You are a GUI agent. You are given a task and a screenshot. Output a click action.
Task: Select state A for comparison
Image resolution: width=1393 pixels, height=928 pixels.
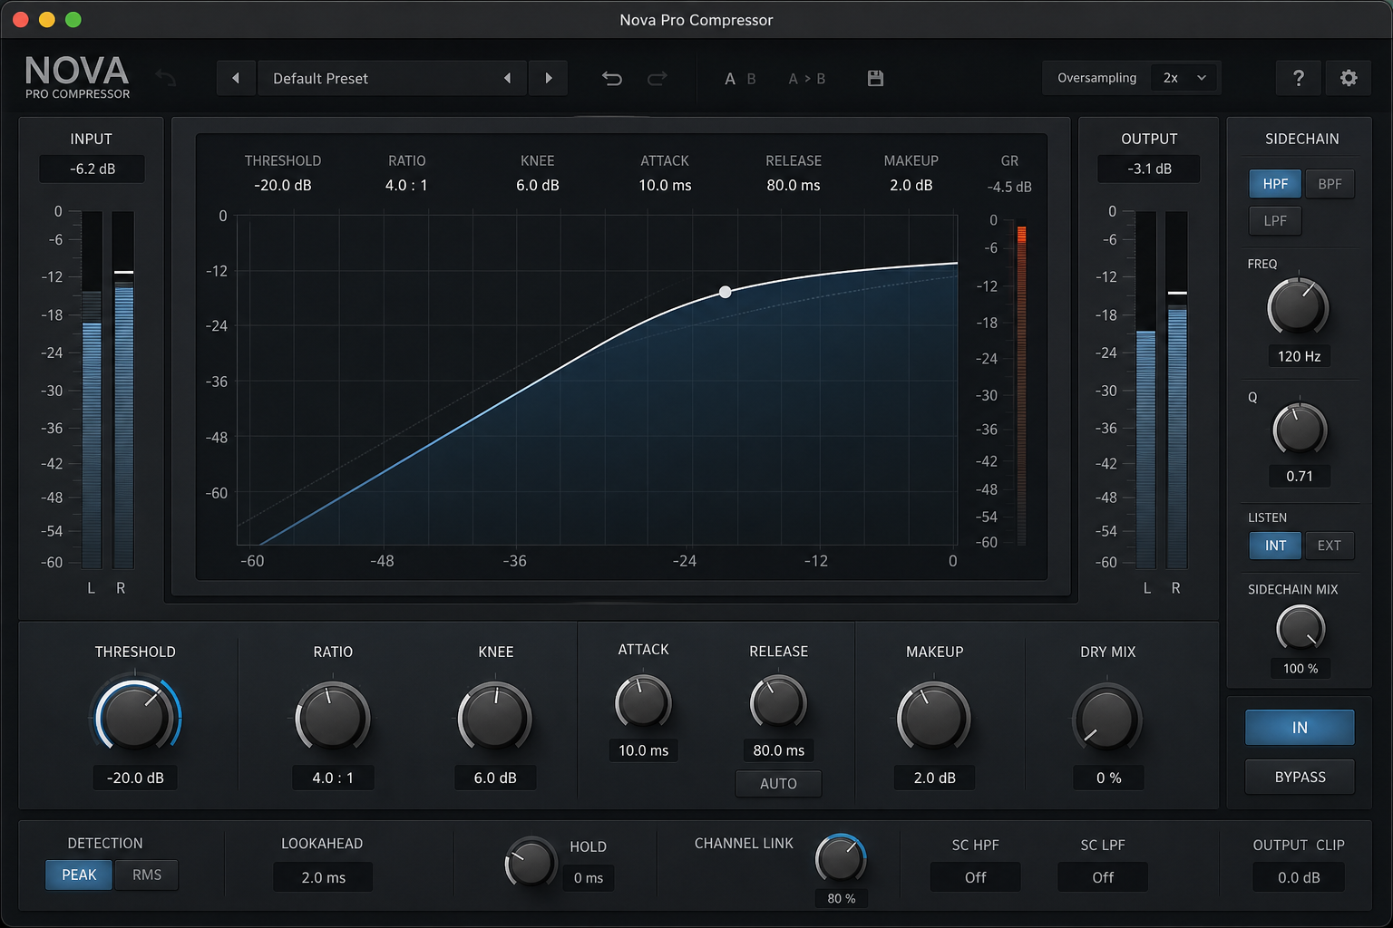point(730,79)
